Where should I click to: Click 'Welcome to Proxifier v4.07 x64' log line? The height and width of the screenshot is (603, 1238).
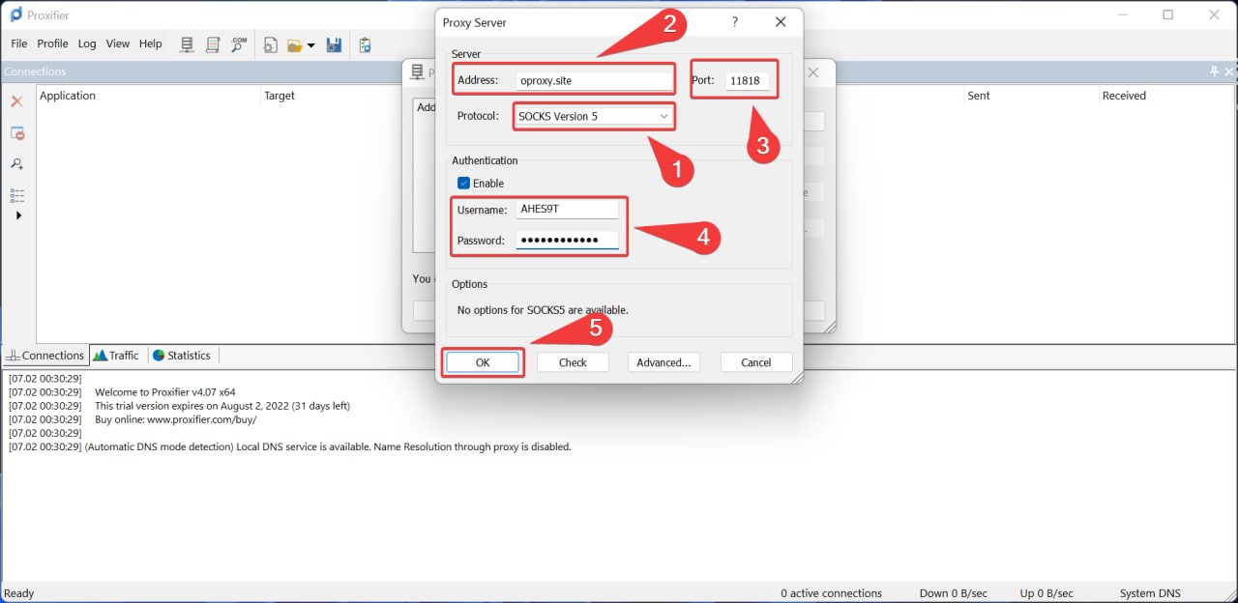tap(165, 392)
